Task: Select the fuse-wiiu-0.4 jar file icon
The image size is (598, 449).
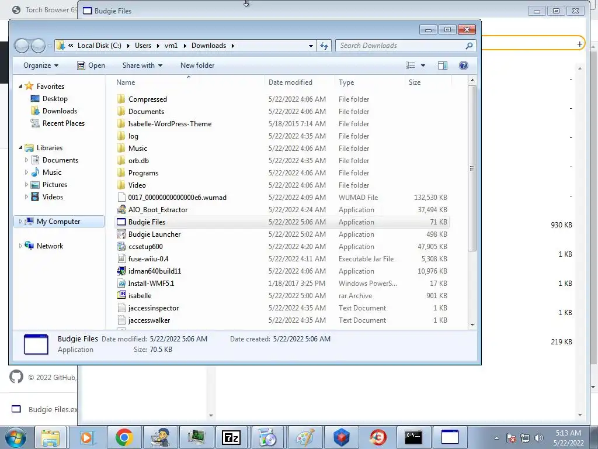Action: [121, 259]
